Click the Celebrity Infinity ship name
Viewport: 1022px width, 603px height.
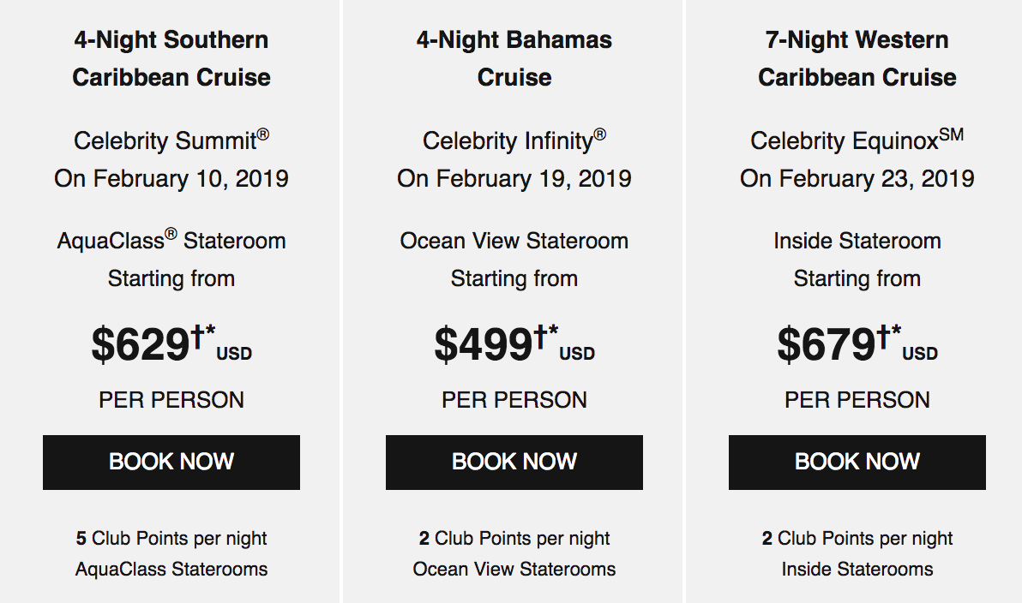click(514, 140)
